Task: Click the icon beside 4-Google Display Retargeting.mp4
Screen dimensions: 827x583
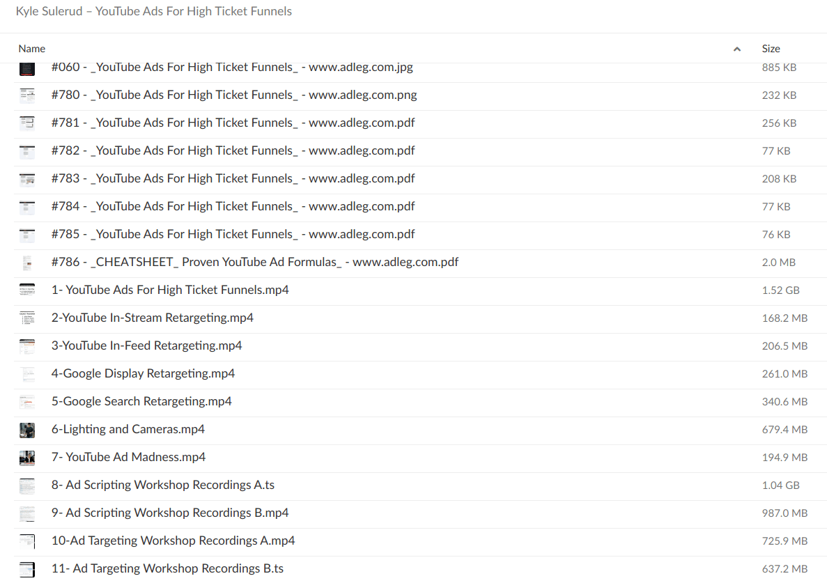Action: (26, 374)
